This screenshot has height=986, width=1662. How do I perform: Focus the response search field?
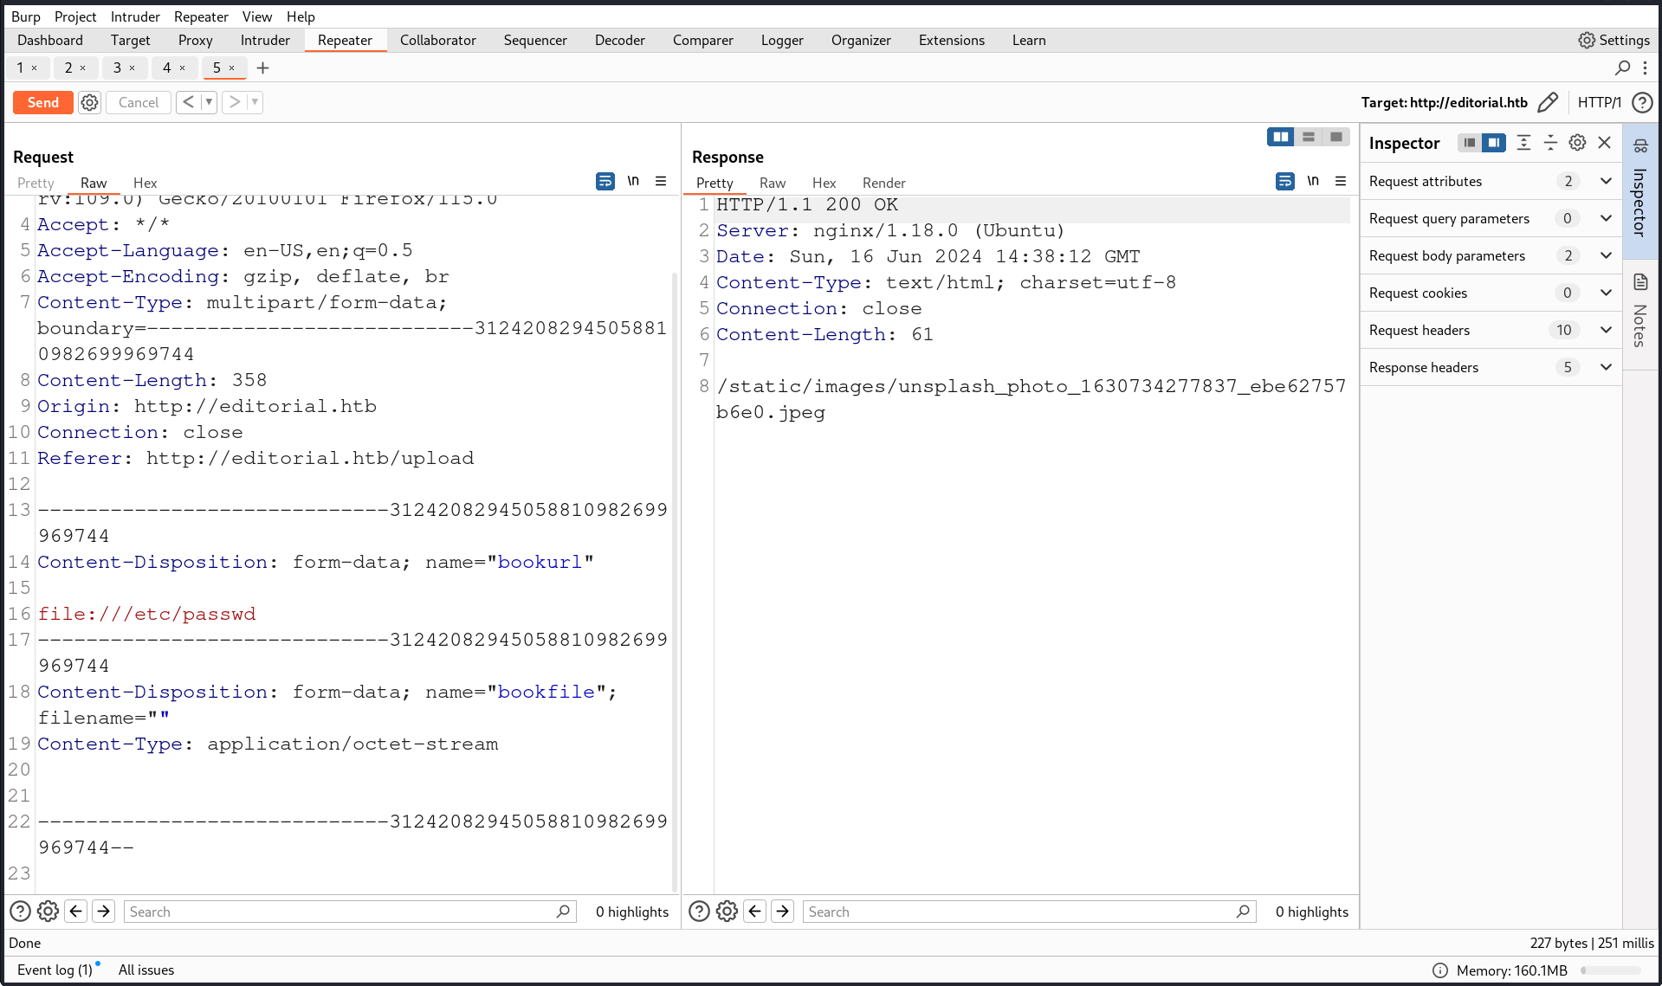[1029, 911]
